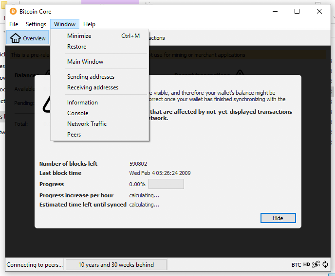This screenshot has height=276, width=335.
Task: Maximize the Bitcoin Core window
Action: point(297,11)
